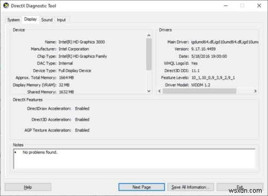Click the Device panel vertical scrollbar thumb

coord(149,54)
